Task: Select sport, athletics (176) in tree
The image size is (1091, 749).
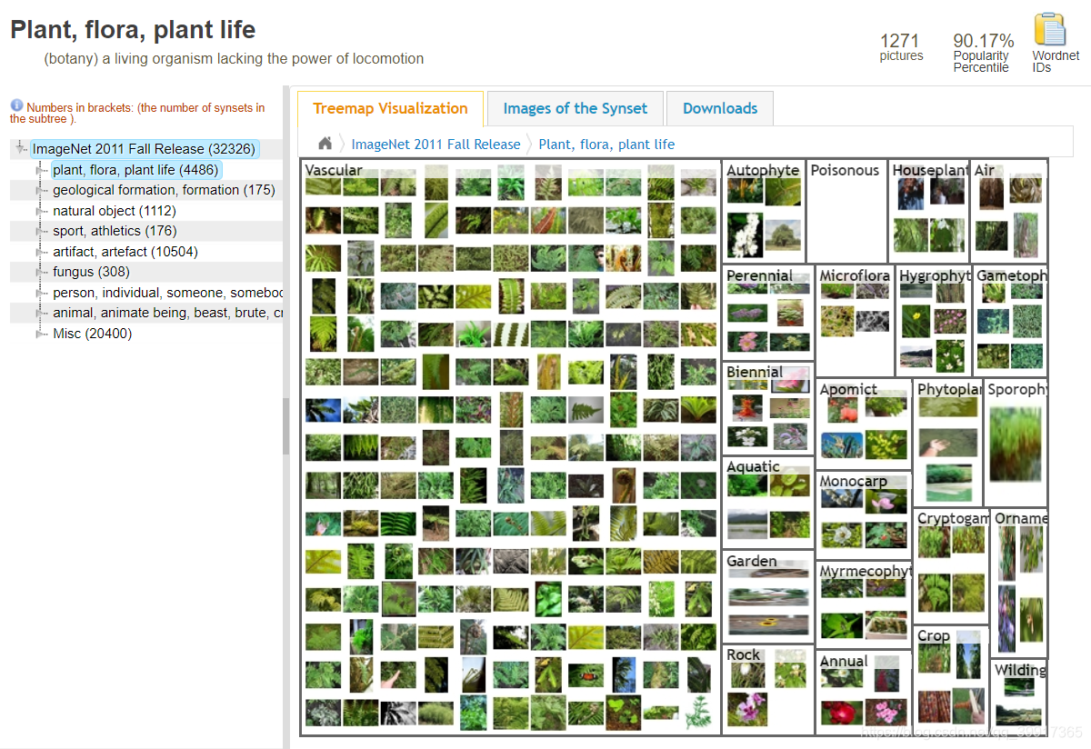Action: click(115, 231)
